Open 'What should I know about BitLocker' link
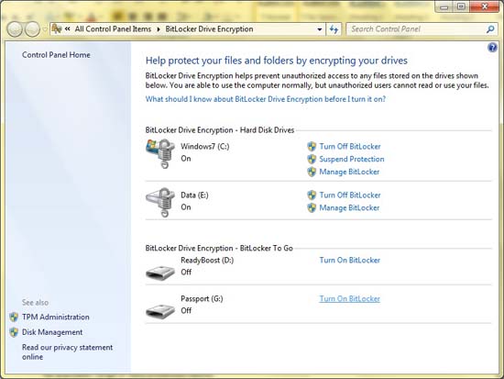 click(266, 99)
